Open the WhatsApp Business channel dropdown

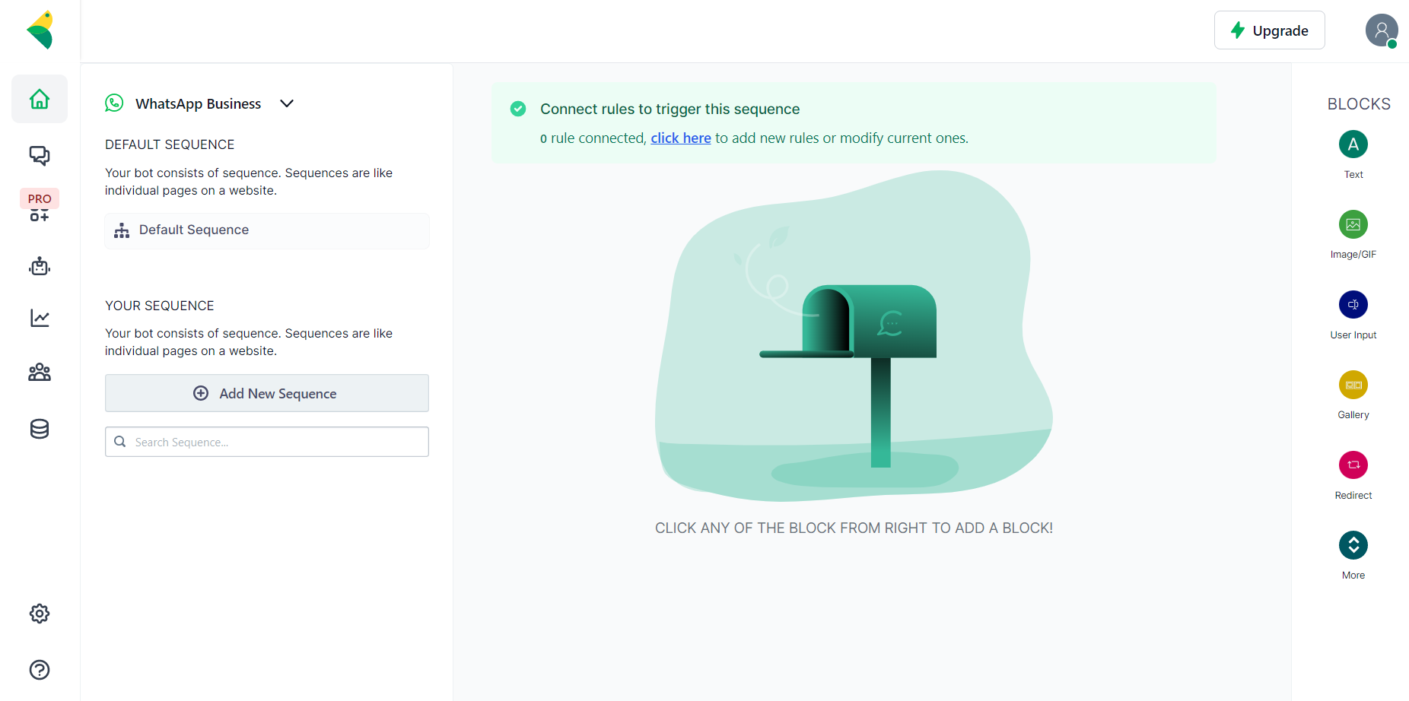coord(286,103)
